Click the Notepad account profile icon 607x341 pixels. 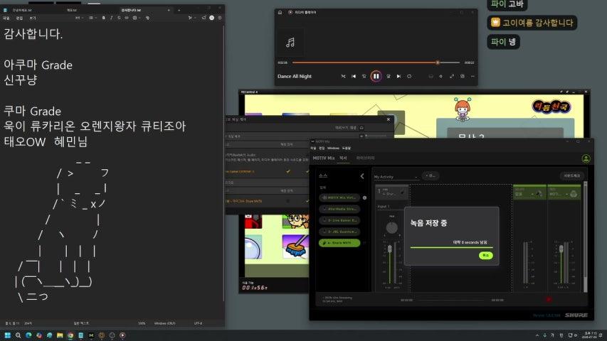coord(212,18)
